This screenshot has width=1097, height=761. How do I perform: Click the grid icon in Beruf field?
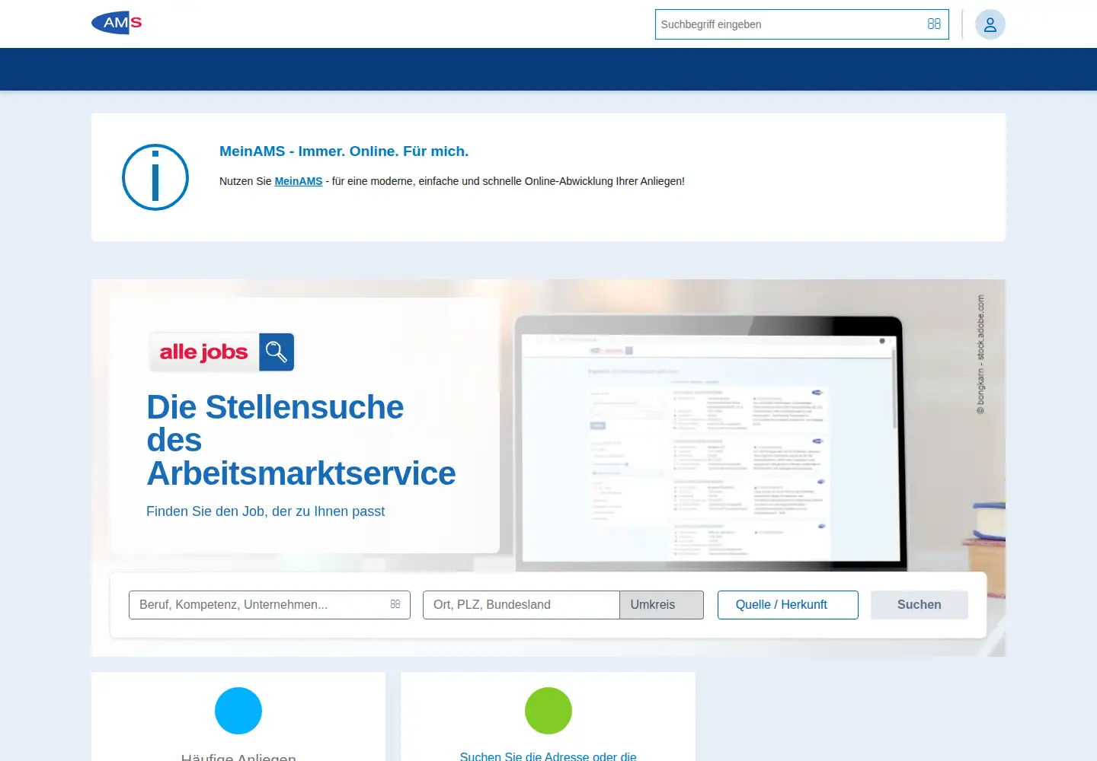395,604
